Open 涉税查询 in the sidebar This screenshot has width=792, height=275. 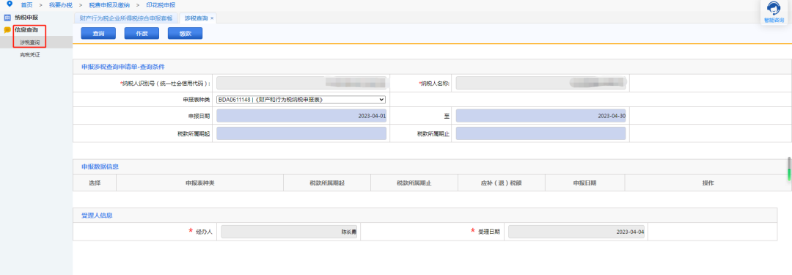[30, 43]
